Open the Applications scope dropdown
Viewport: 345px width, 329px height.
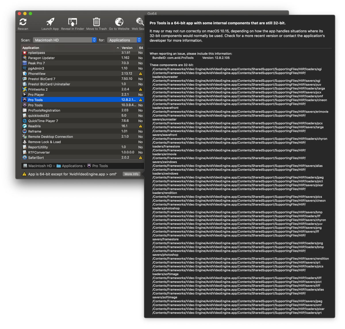124,40
